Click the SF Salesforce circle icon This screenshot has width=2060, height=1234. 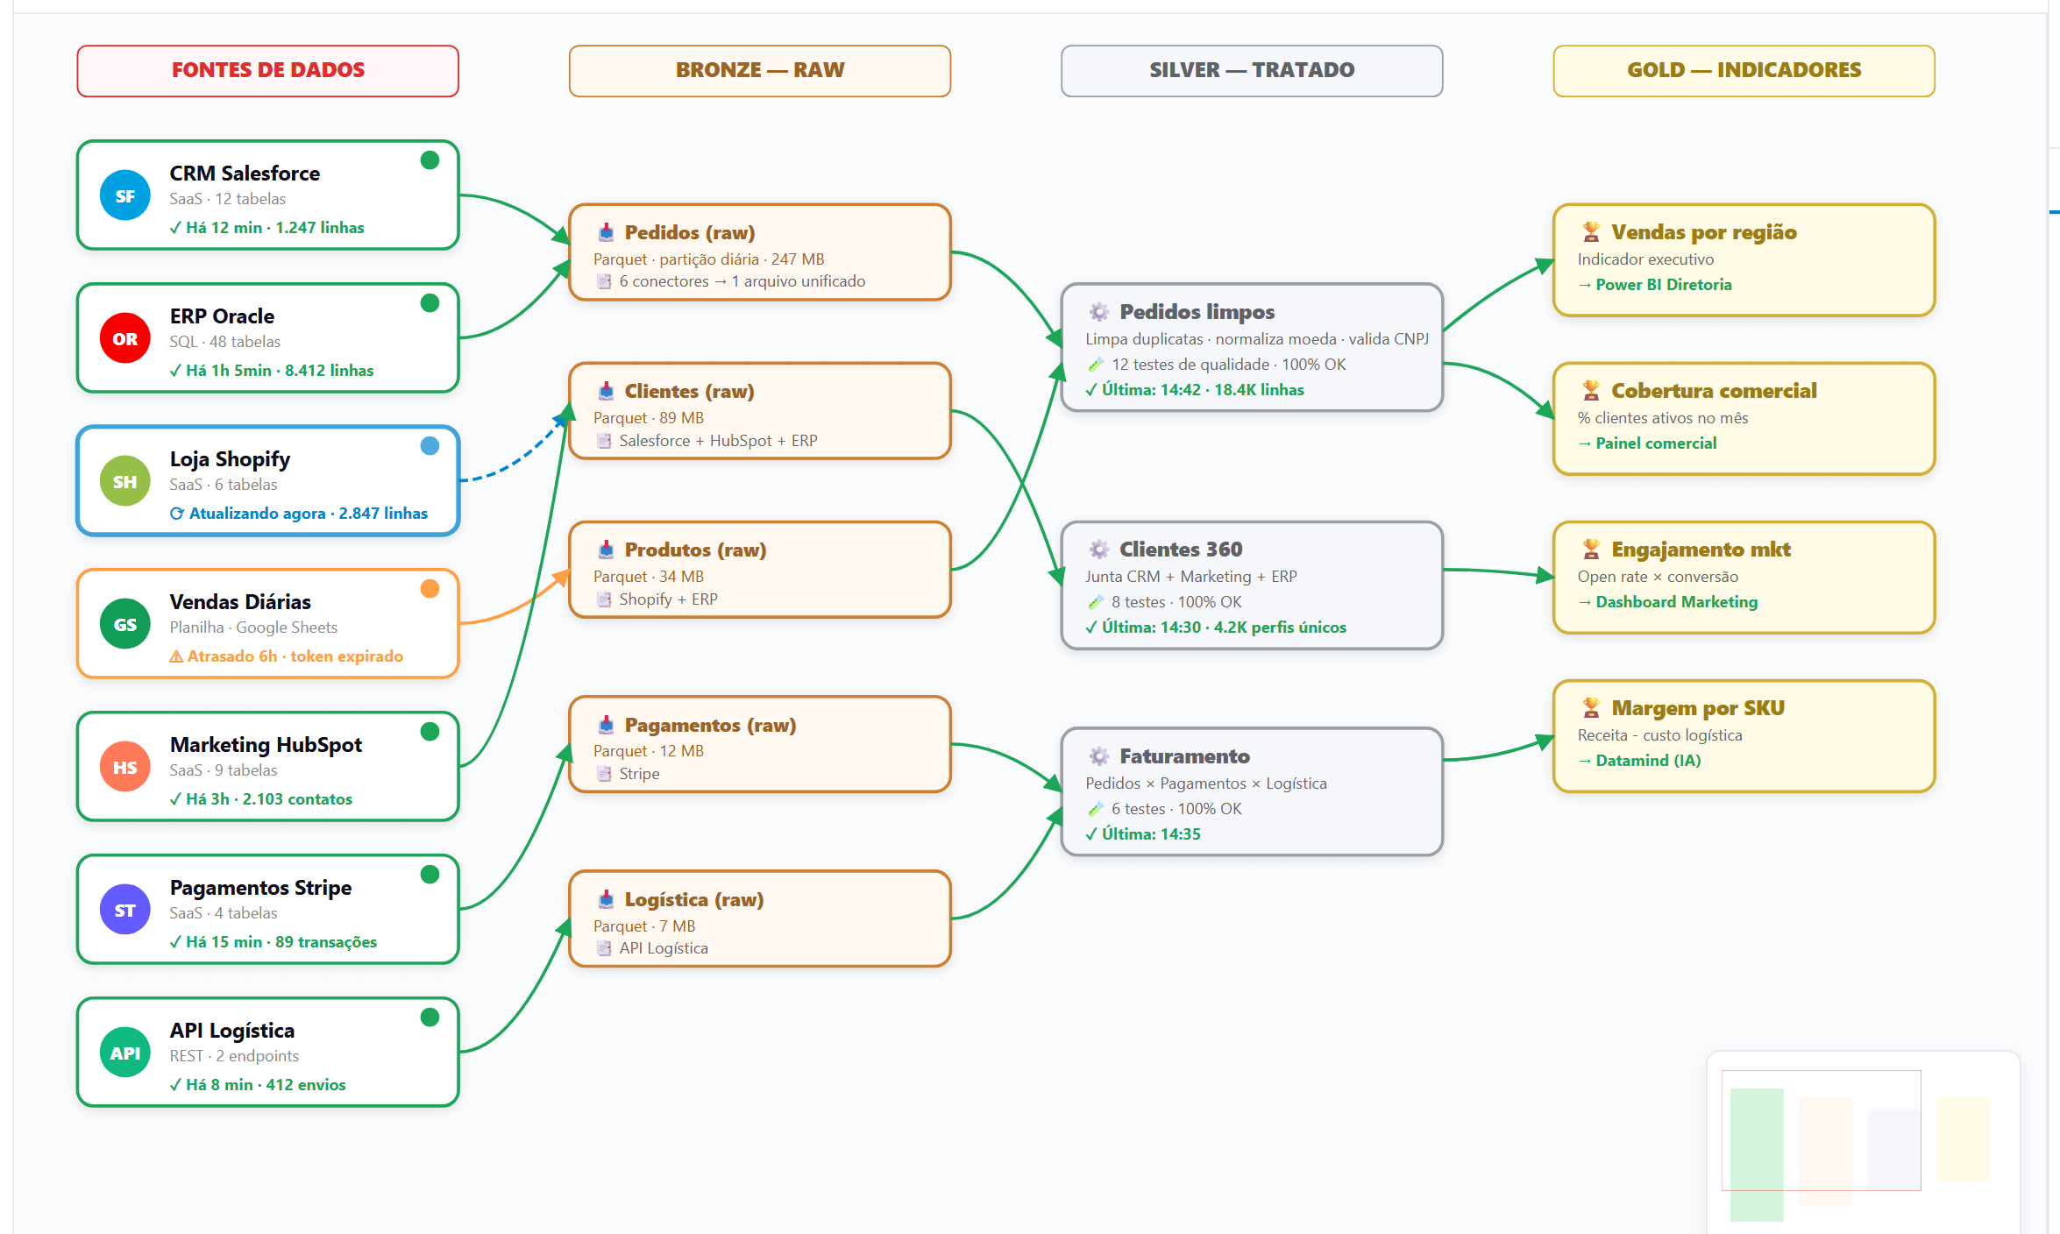click(125, 195)
